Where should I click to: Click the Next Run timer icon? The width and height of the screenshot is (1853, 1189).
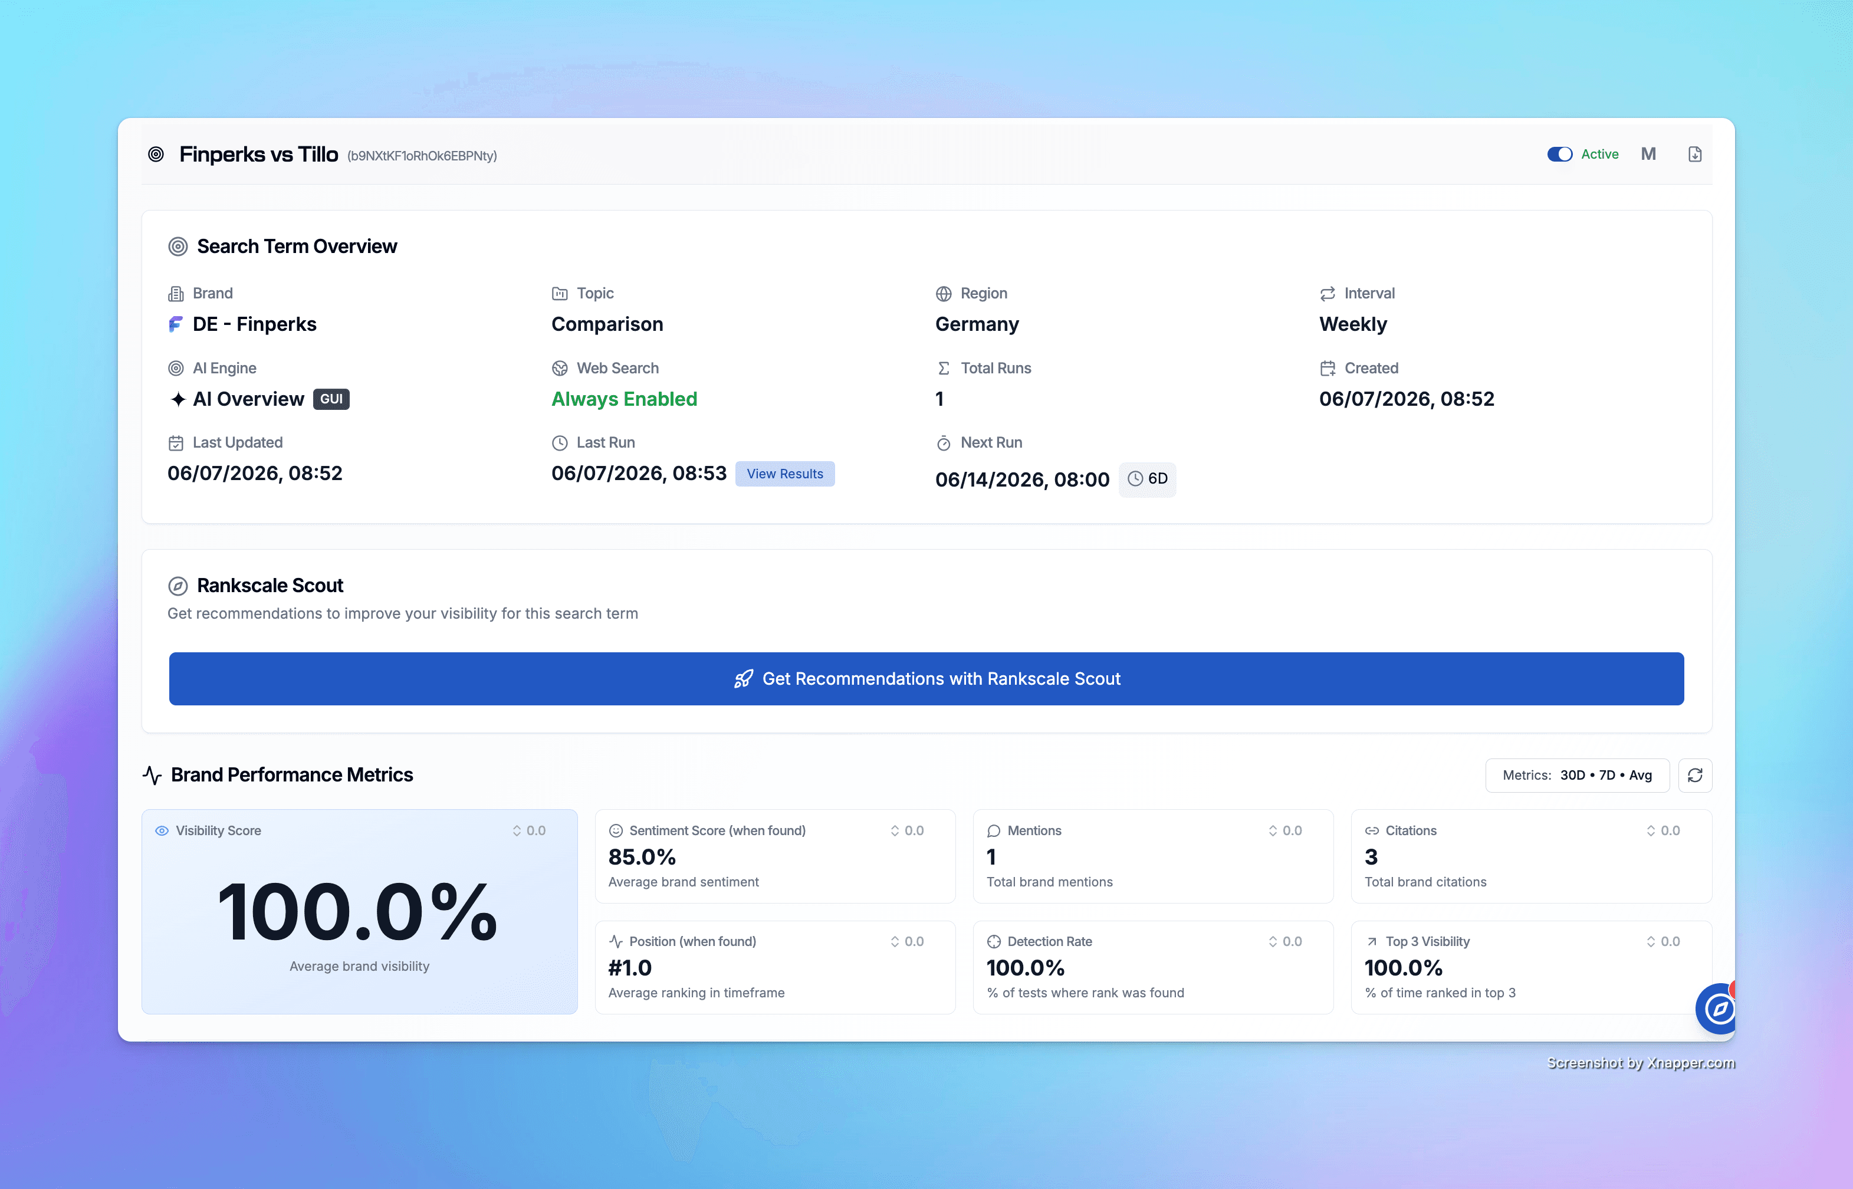944,442
